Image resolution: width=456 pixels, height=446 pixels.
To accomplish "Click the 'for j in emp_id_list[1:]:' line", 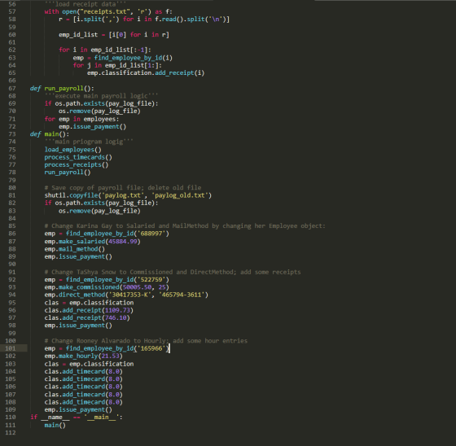I will click(117, 65).
